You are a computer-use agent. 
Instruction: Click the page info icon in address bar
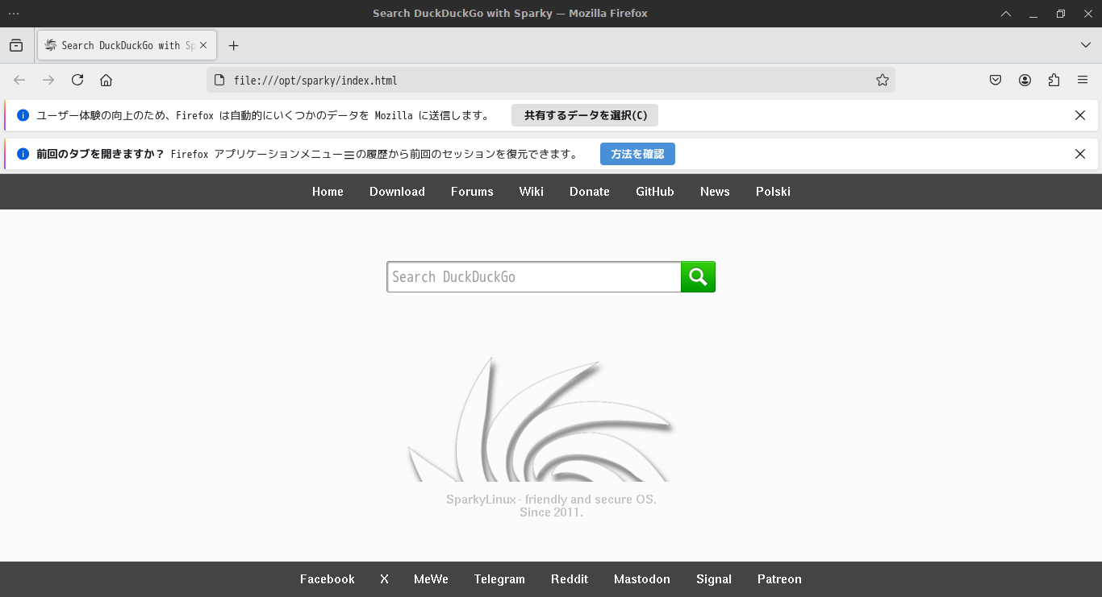[219, 80]
